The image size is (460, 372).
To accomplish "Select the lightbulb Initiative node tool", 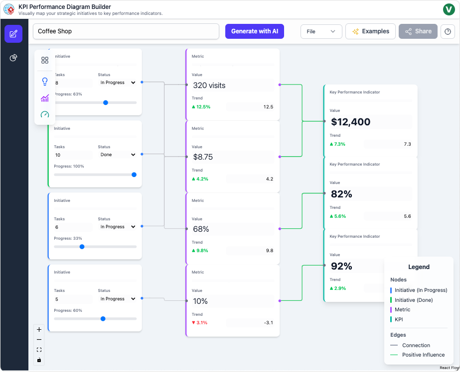I will click(x=44, y=81).
